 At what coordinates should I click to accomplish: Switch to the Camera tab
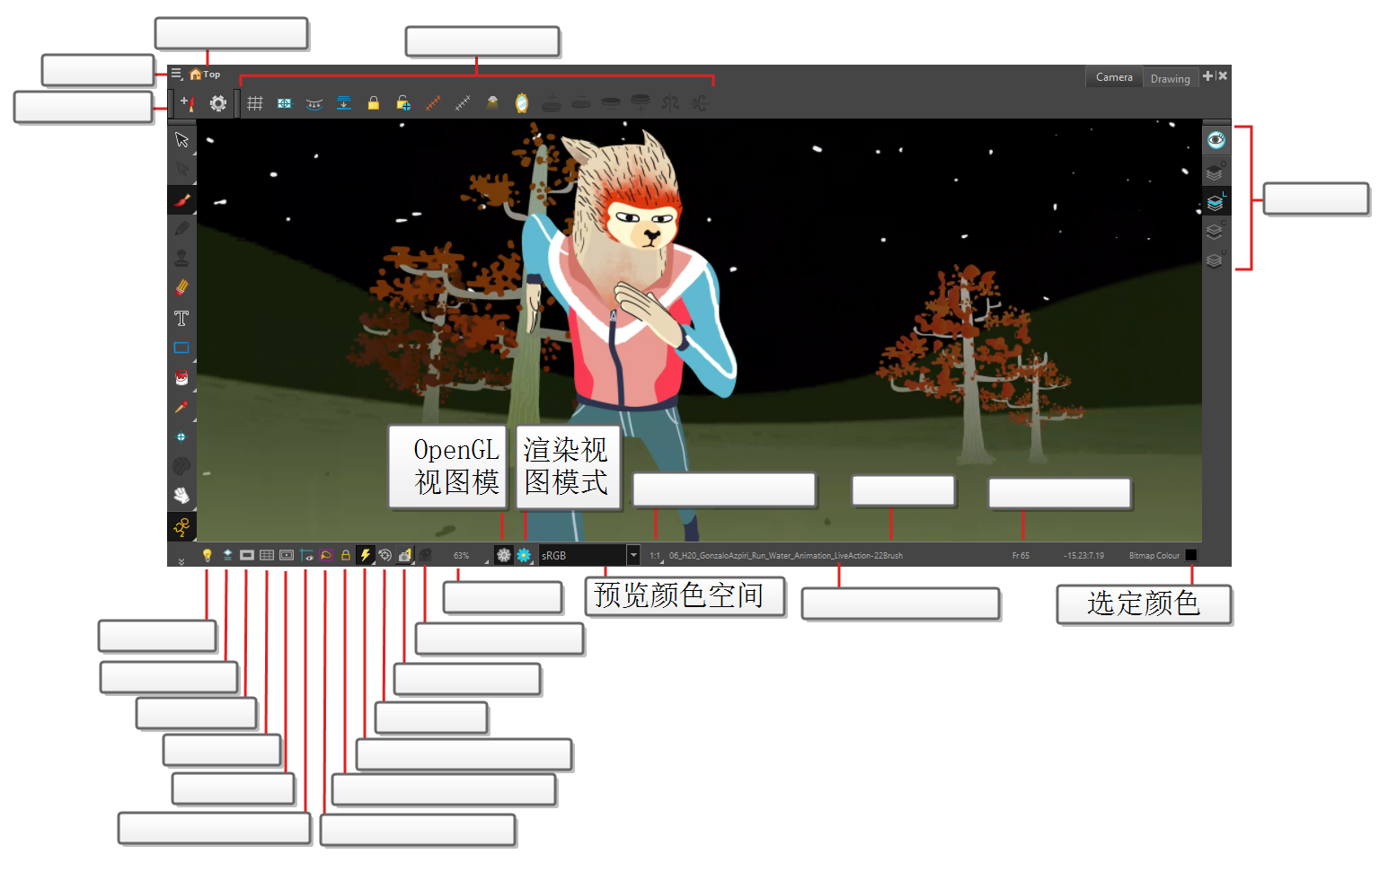tap(1114, 78)
